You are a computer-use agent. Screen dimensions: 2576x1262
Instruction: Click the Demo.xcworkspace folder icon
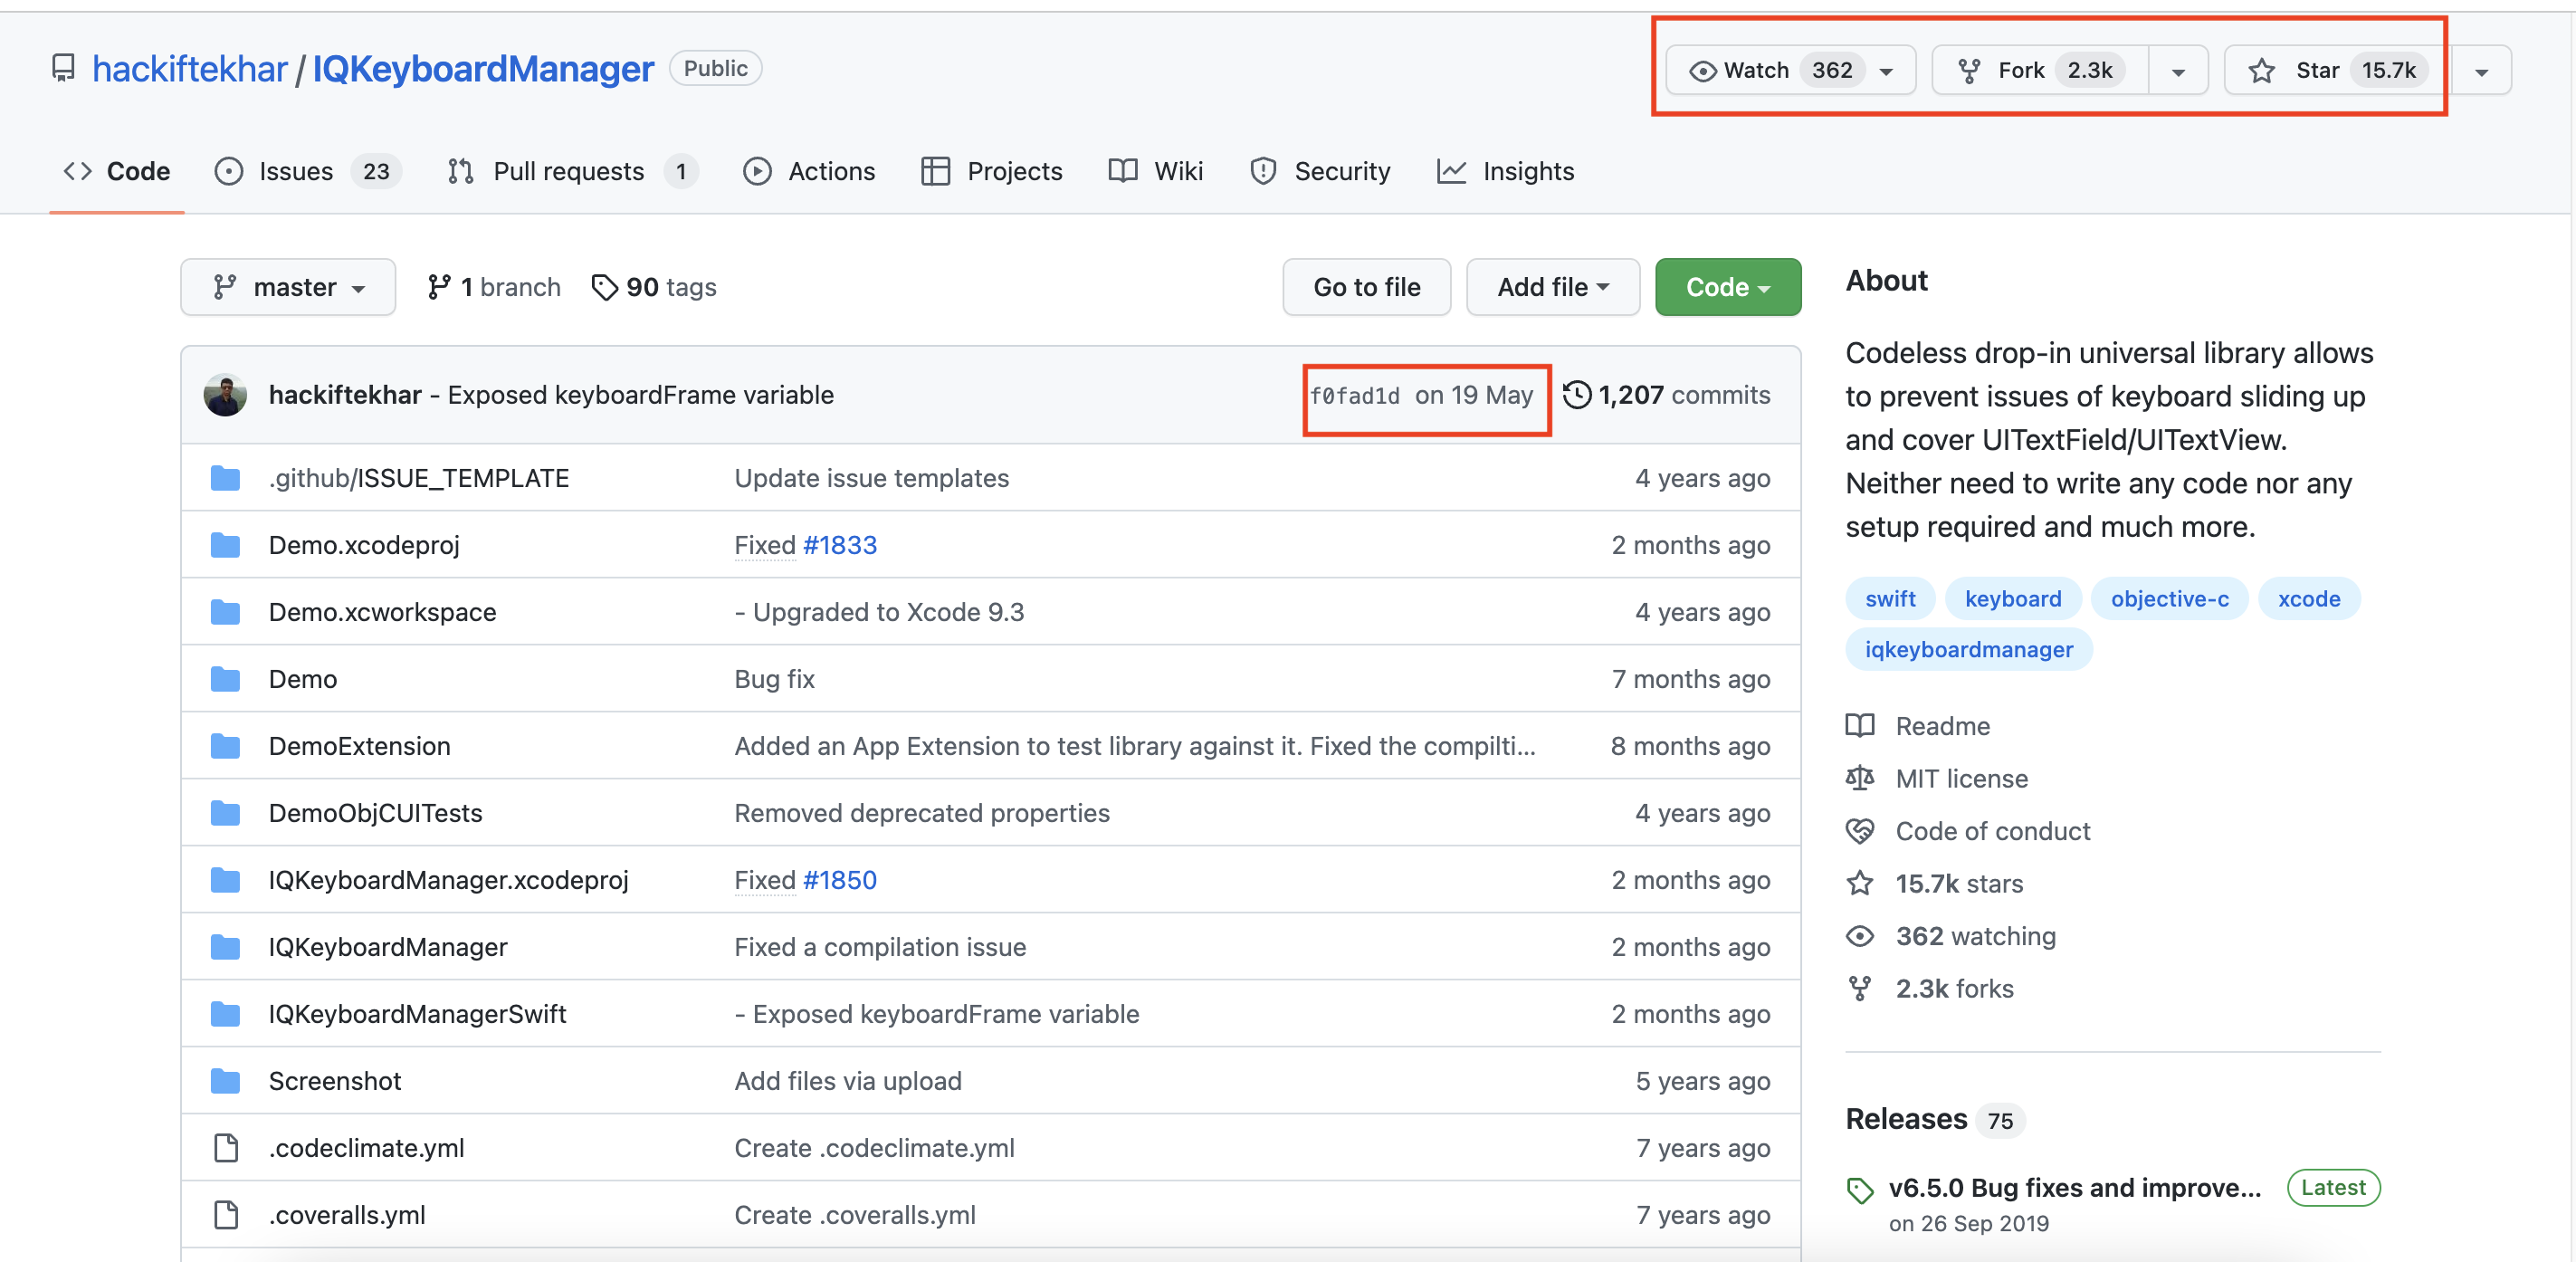pos(225,612)
